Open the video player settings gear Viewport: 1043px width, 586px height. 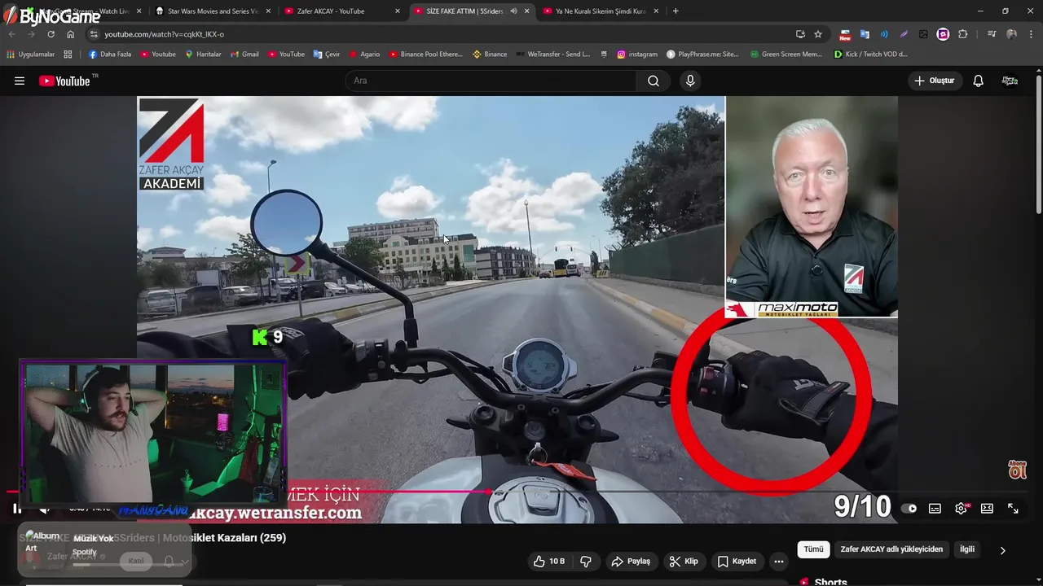(x=962, y=509)
